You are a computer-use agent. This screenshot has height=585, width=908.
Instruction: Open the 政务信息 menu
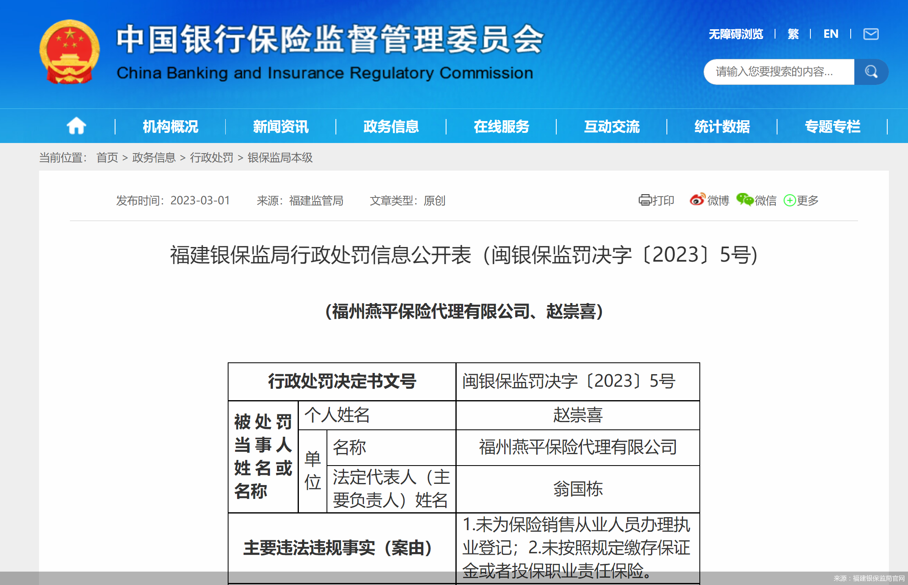(391, 126)
